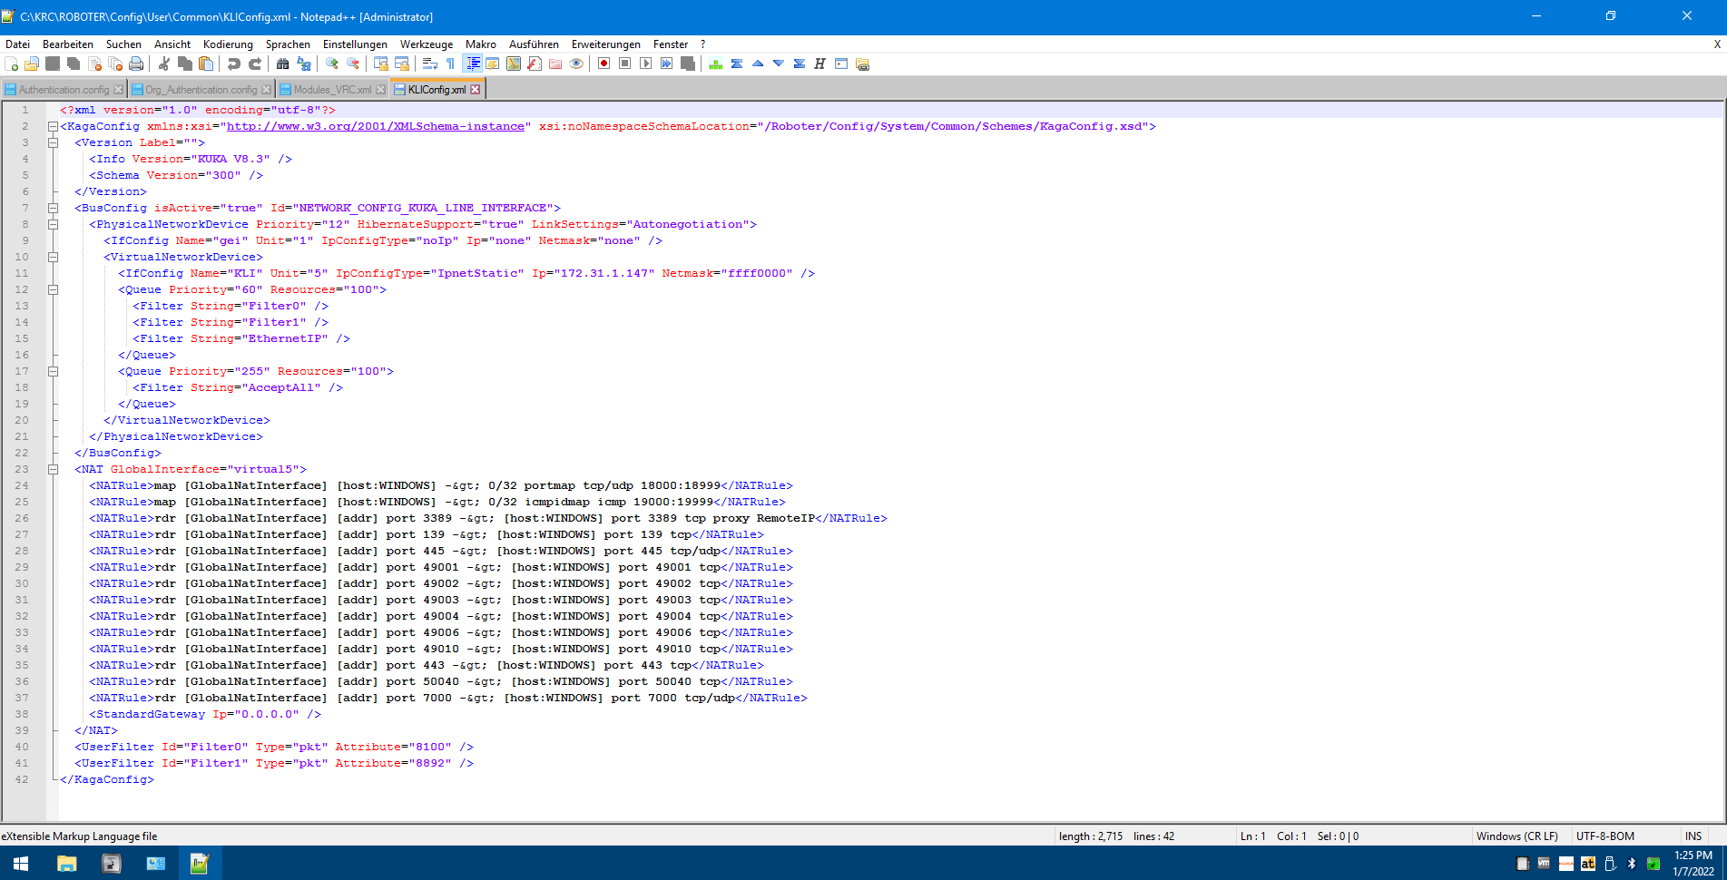This screenshot has width=1727, height=880.
Task: Collapse the BusConfig node fold marker
Action: coord(54,208)
